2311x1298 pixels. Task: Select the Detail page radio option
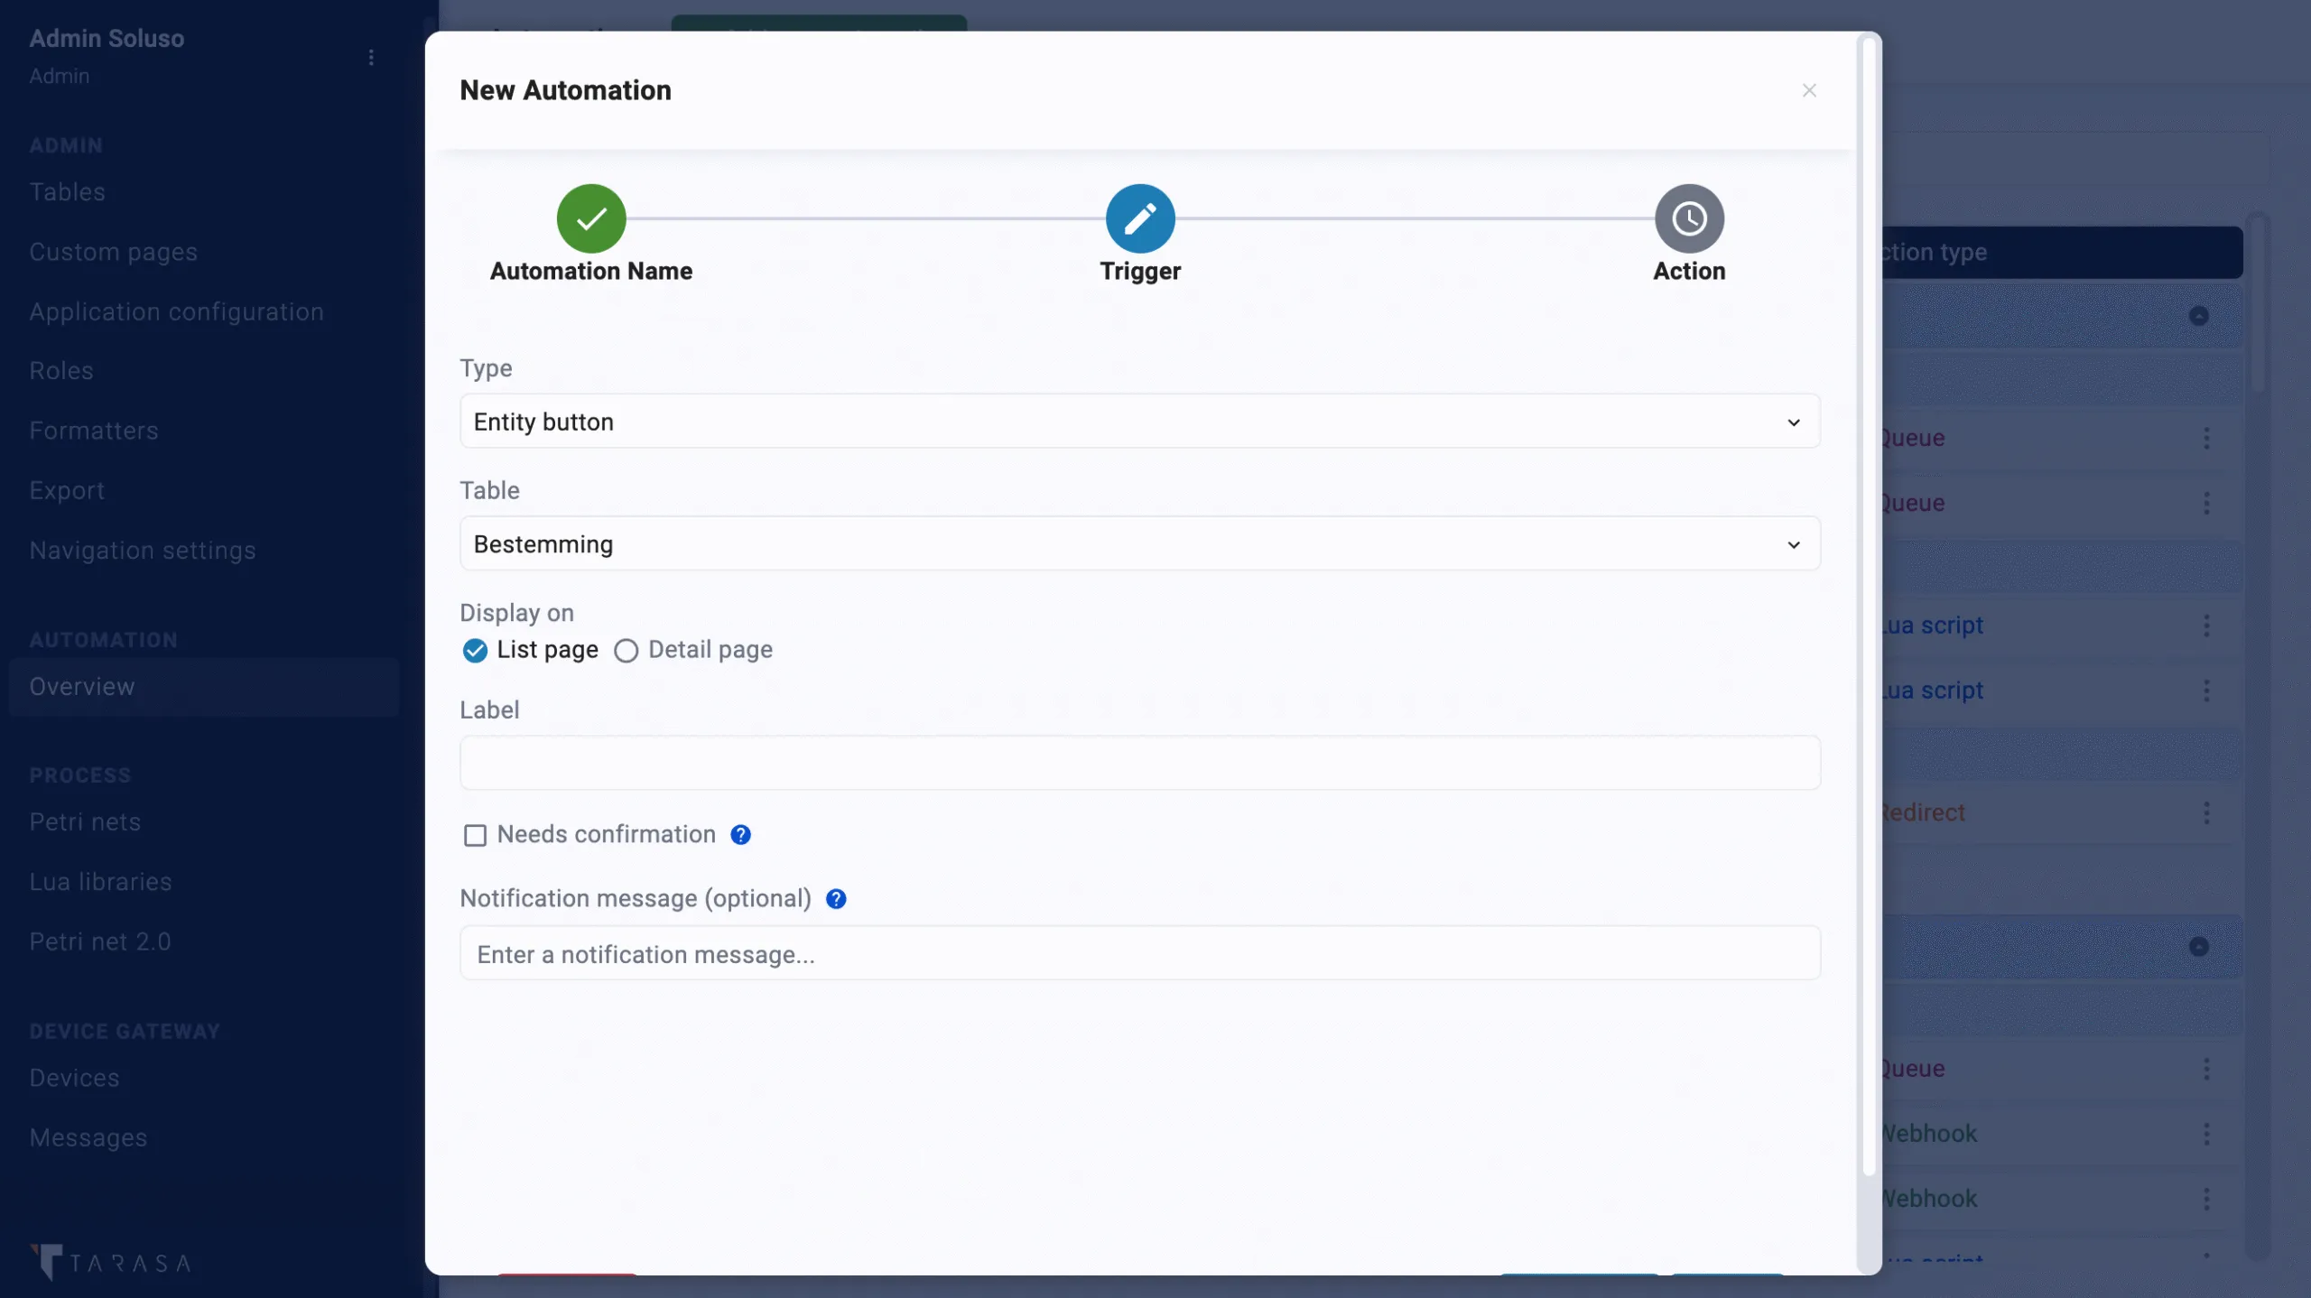click(x=626, y=651)
